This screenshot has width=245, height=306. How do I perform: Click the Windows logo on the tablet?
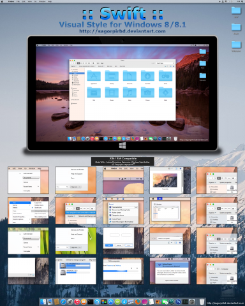click(122, 145)
